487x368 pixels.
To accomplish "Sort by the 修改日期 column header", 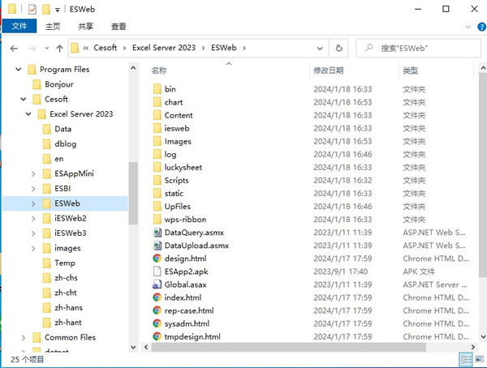I will coord(328,71).
